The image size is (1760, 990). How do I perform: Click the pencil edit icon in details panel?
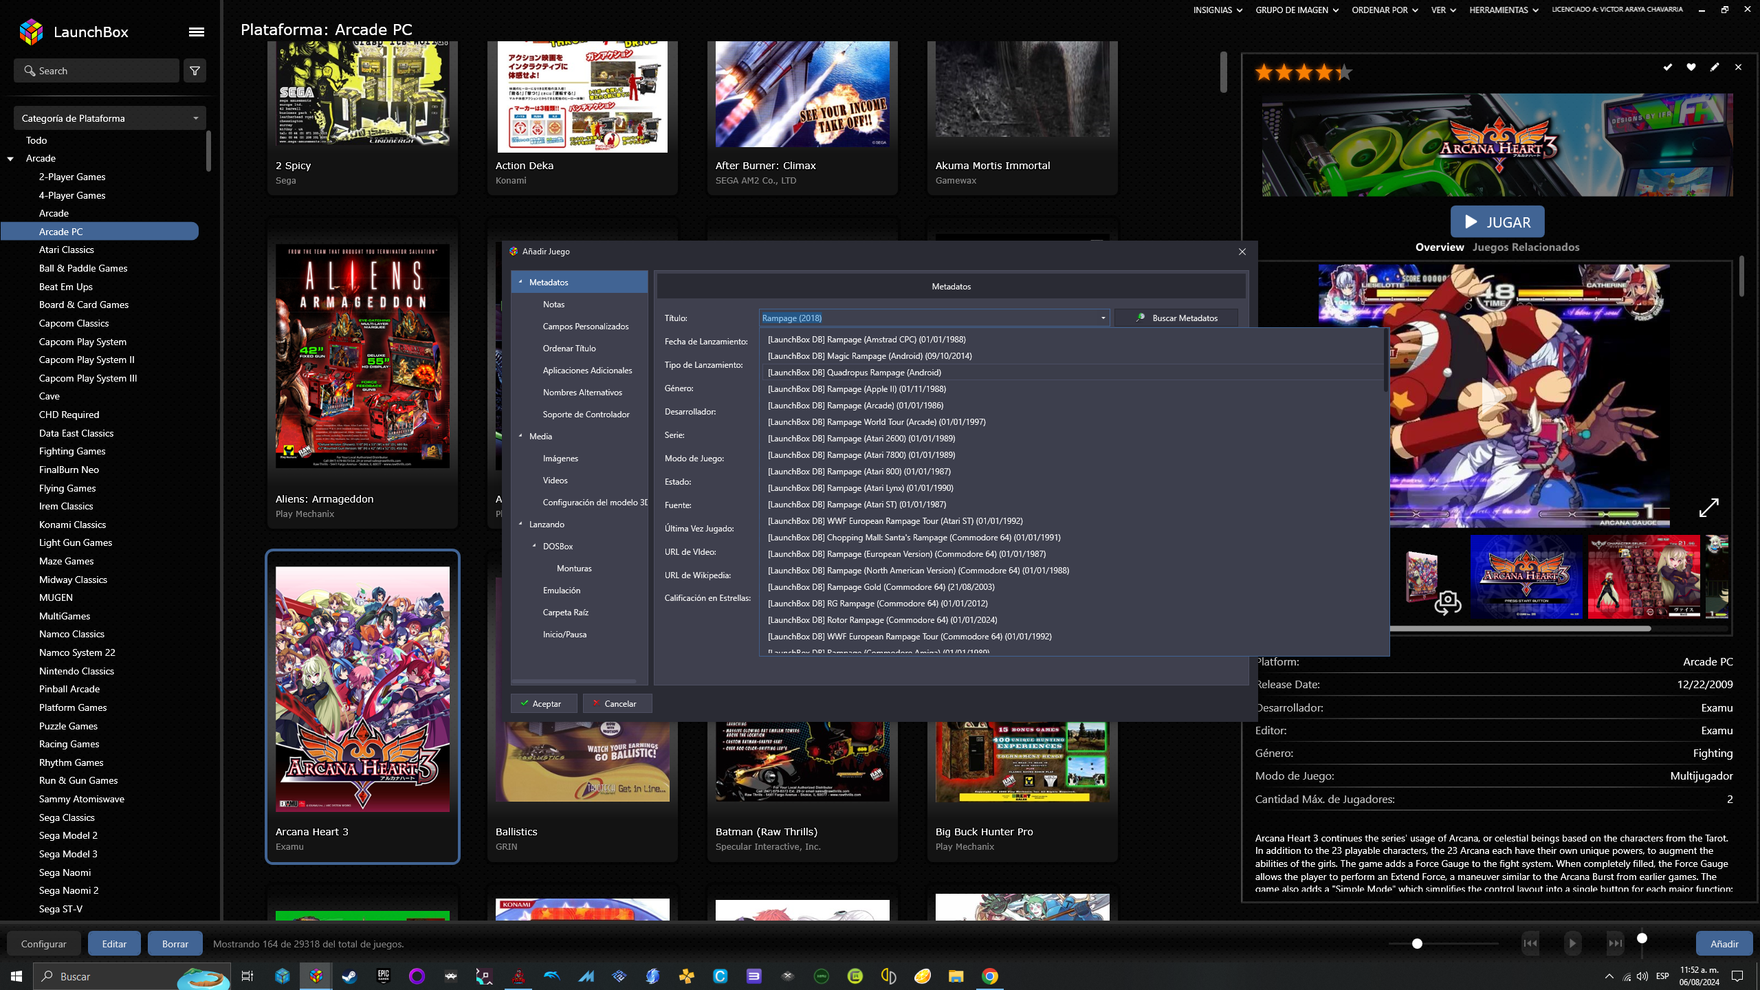[x=1715, y=67]
